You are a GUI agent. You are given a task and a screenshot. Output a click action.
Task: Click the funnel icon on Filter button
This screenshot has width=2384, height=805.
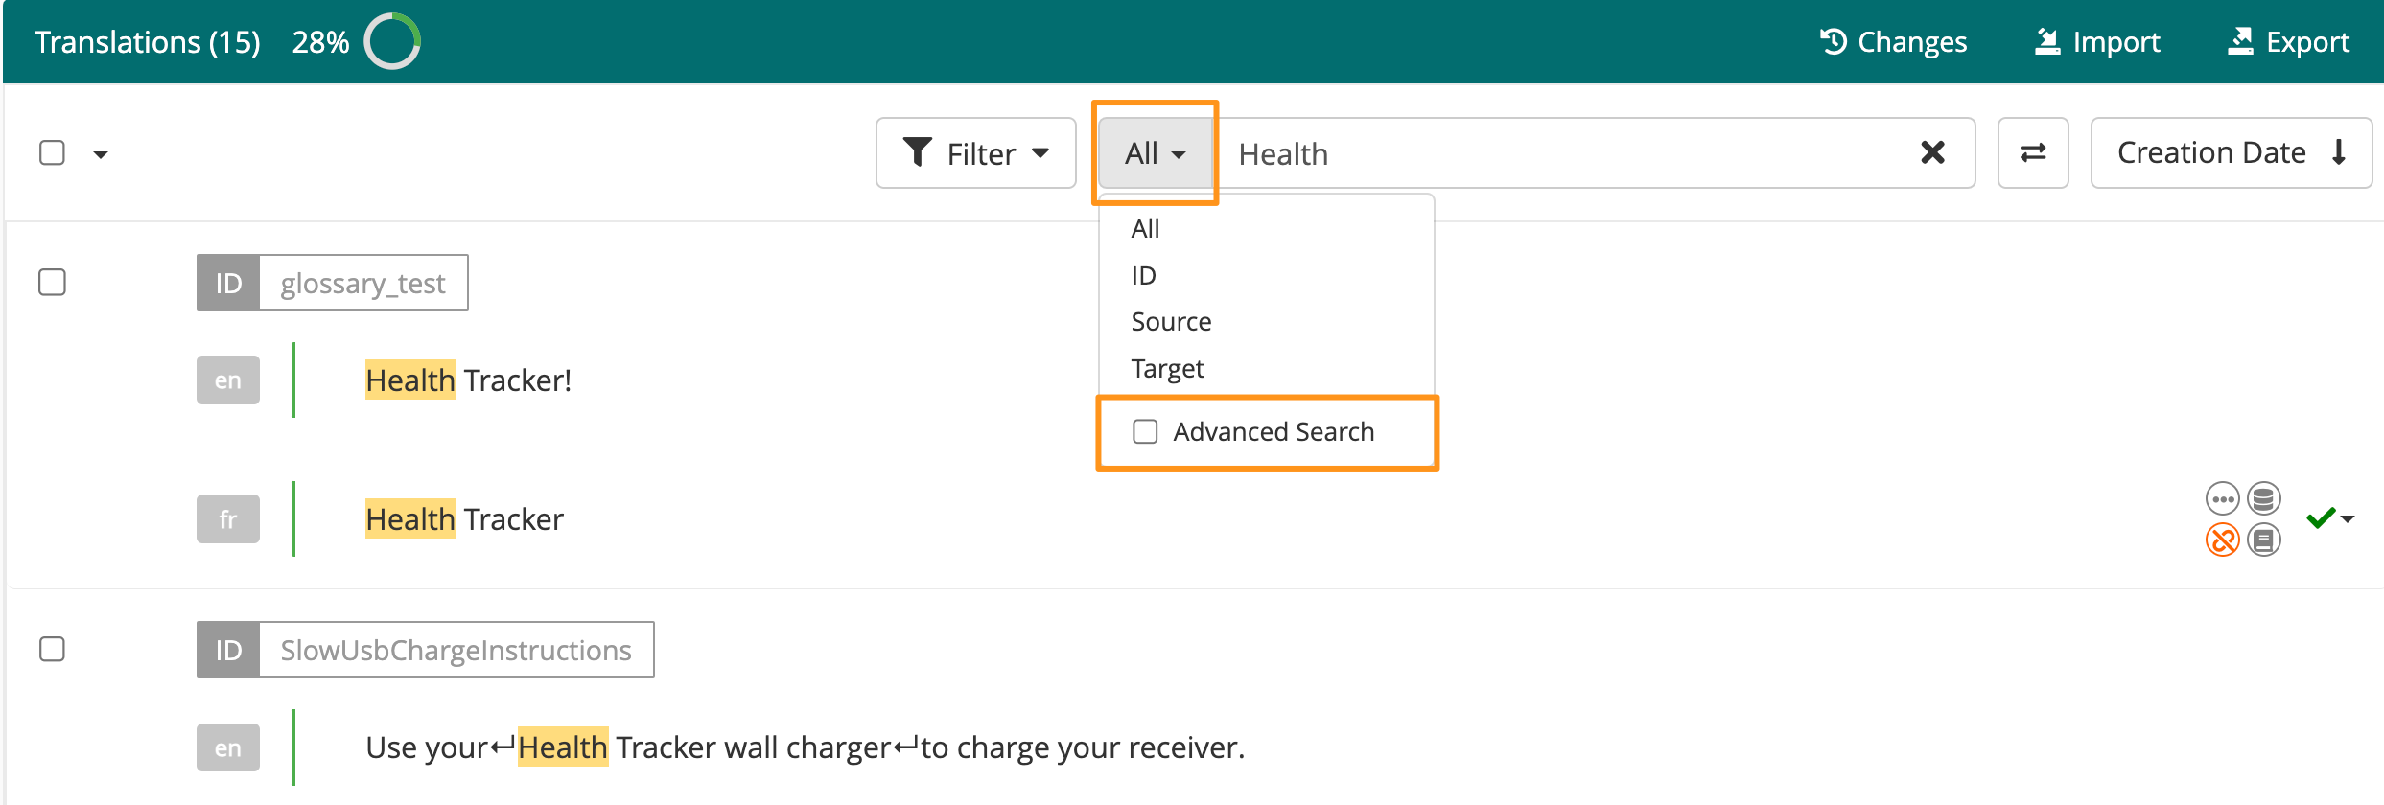point(918,152)
